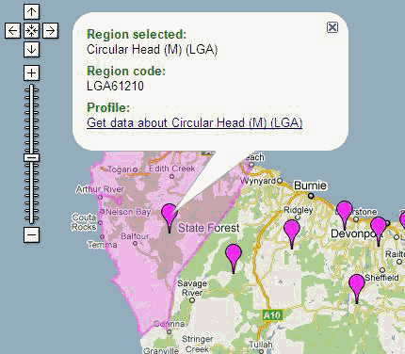Pan the map down with arrow button
This screenshot has width=405, height=354.
pyautogui.click(x=31, y=50)
